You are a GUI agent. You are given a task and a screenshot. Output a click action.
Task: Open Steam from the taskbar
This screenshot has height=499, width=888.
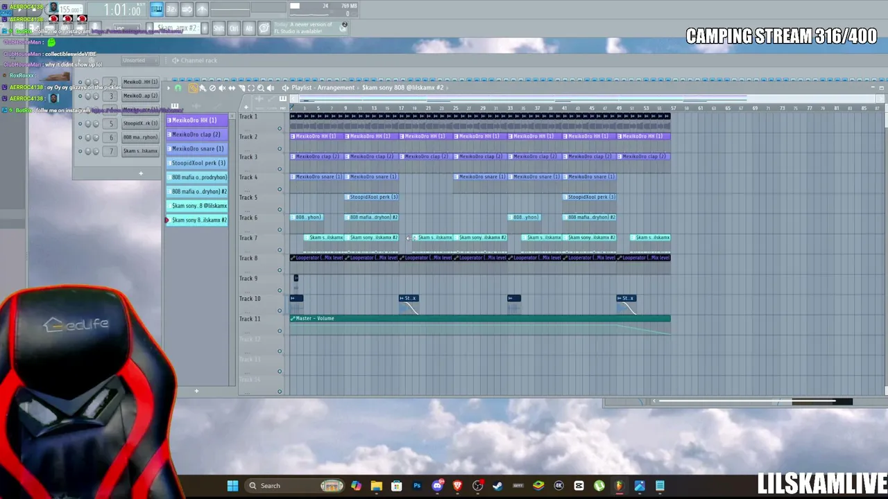[x=497, y=486]
